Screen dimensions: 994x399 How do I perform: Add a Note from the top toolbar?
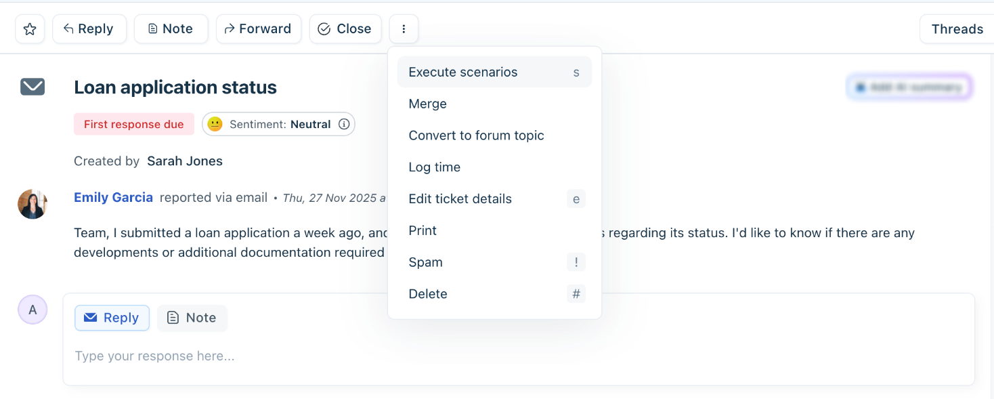[171, 29]
